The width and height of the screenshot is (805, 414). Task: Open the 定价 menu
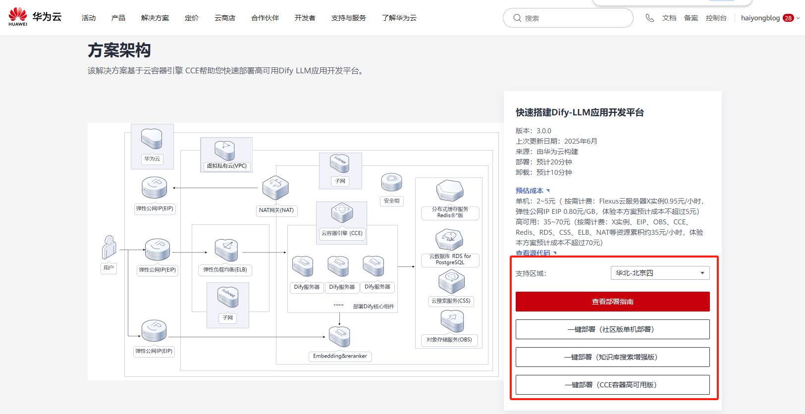192,18
